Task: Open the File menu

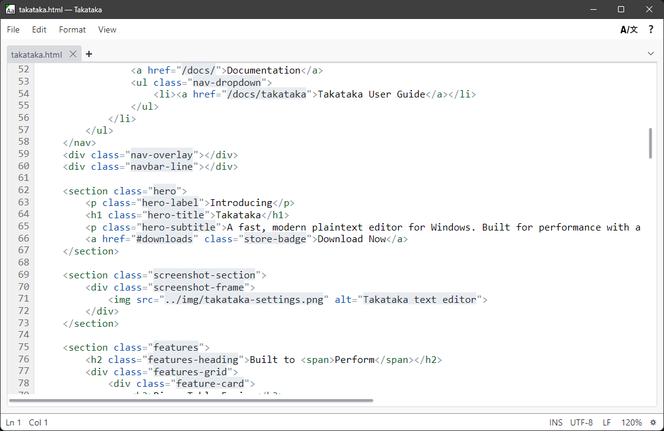Action: coord(14,29)
